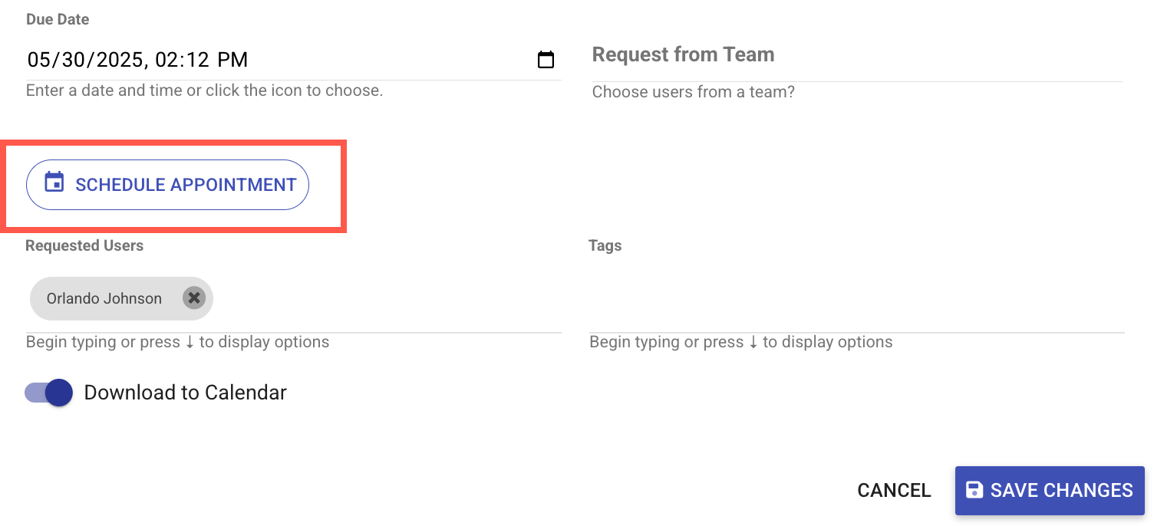Select the Orlando Johnson user chip name
Image resolution: width=1154 pixels, height=526 pixels.
(x=104, y=298)
